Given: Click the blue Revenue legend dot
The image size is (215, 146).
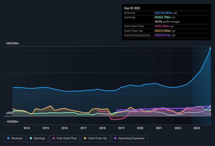Looking at the screenshot, I should (8, 138).
